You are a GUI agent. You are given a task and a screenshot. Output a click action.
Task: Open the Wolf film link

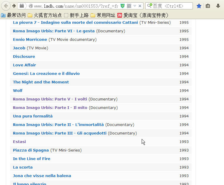click(x=18, y=91)
